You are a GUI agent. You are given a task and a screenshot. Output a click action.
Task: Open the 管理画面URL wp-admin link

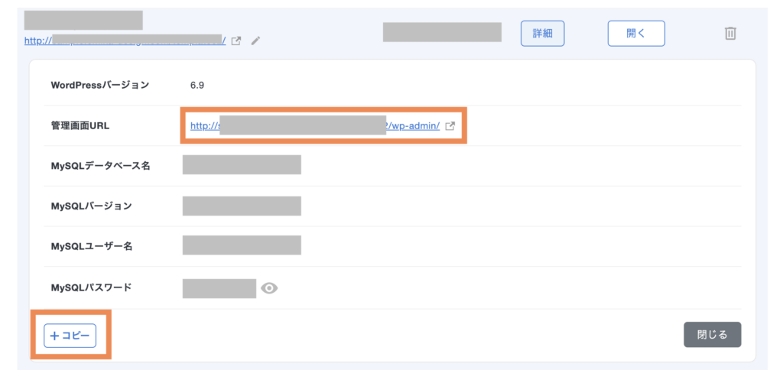314,126
